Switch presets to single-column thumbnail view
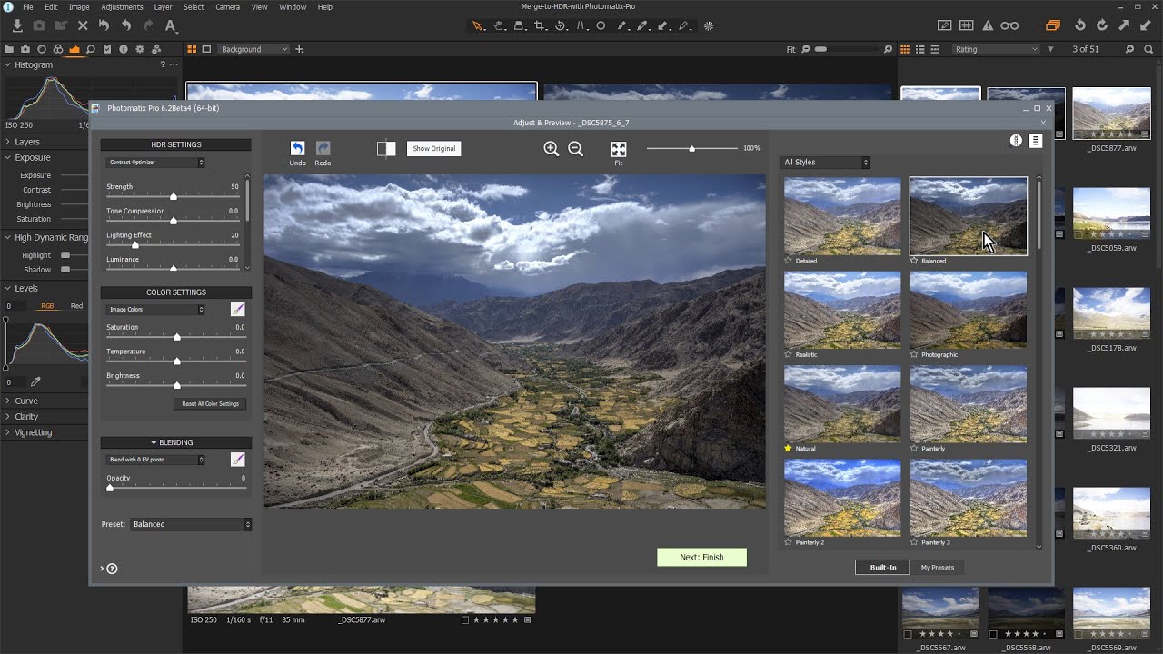1163x654 pixels. 1016,141
